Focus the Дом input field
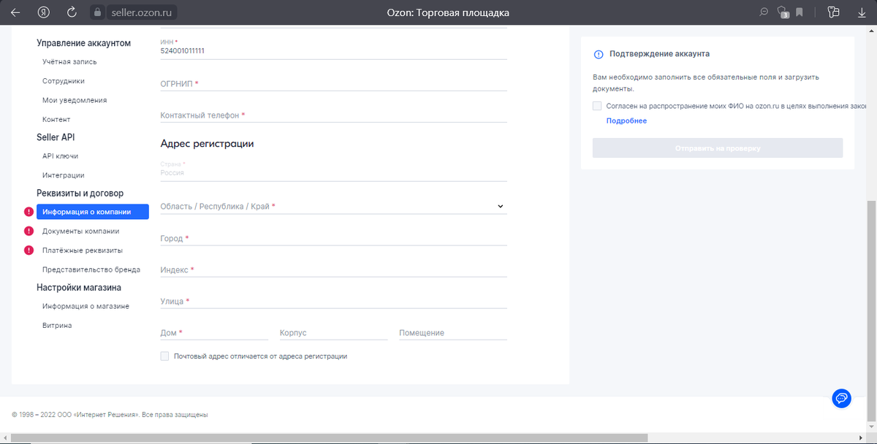 [214, 332]
